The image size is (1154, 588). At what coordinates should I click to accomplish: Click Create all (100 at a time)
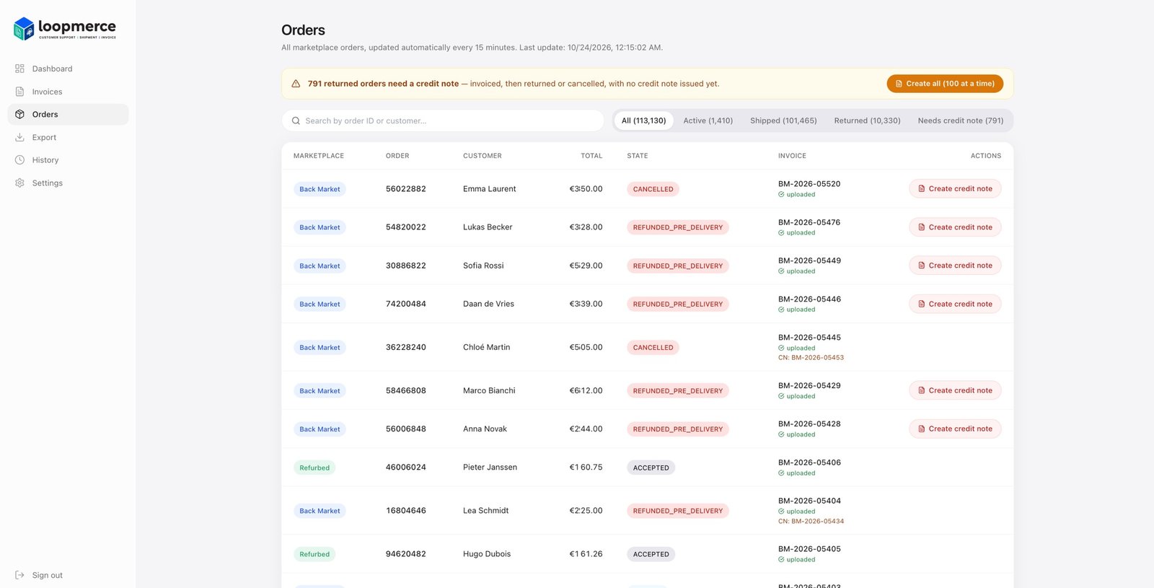click(945, 84)
